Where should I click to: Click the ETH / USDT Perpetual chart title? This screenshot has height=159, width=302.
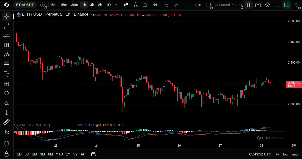(42, 14)
